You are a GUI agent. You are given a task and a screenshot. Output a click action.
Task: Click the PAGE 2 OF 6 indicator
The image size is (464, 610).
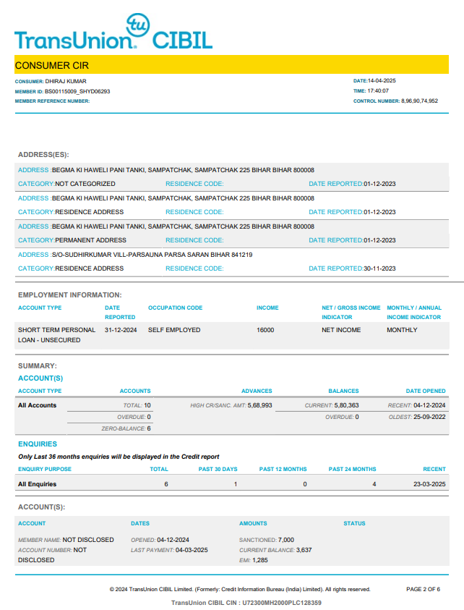[423, 589]
